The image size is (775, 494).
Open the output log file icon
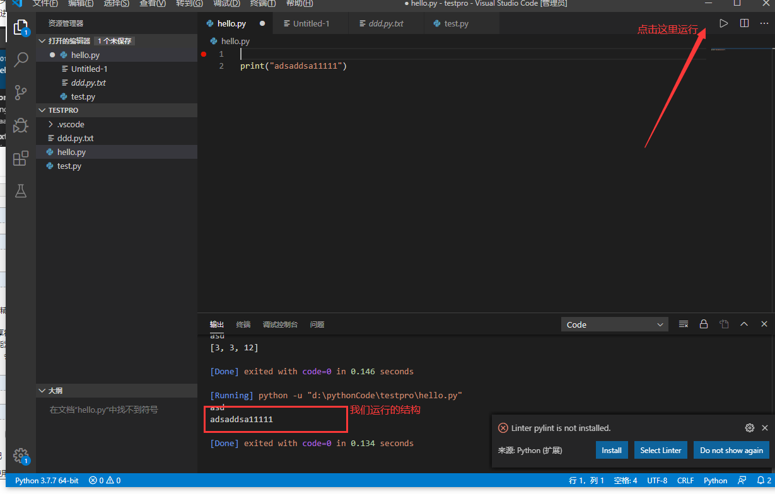point(724,324)
